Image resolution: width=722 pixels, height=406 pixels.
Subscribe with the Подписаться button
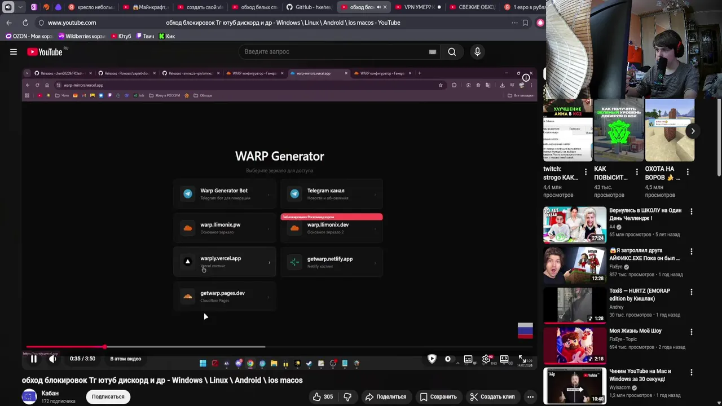pyautogui.click(x=108, y=397)
